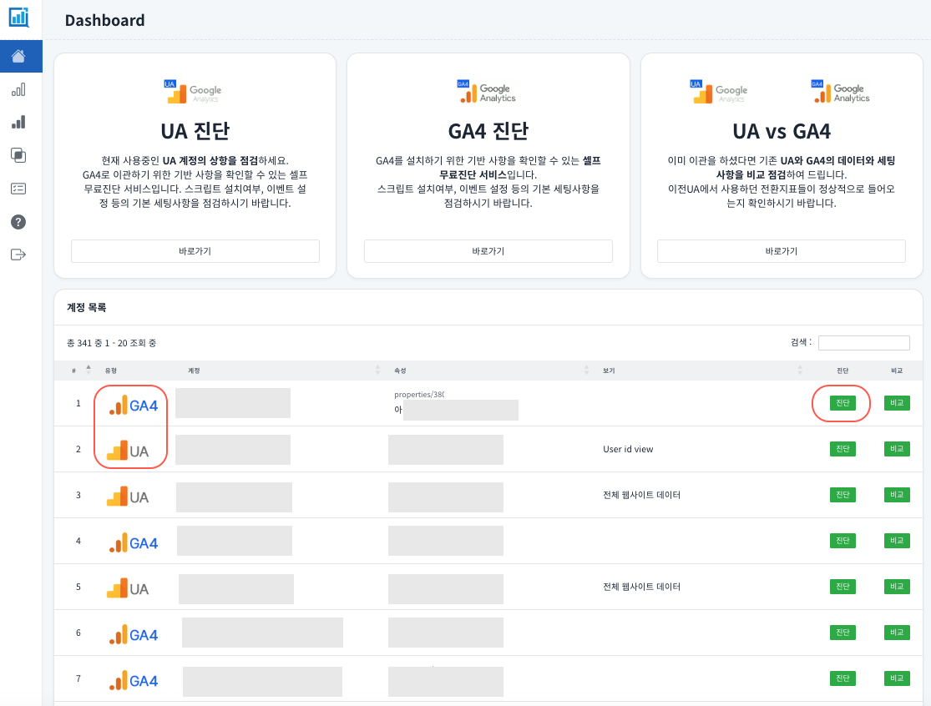
Task: Click '전체 웹사이트 데이터' in row 3
Action: click(641, 495)
